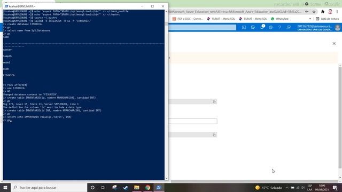Open taskbar clock and date

322,188
